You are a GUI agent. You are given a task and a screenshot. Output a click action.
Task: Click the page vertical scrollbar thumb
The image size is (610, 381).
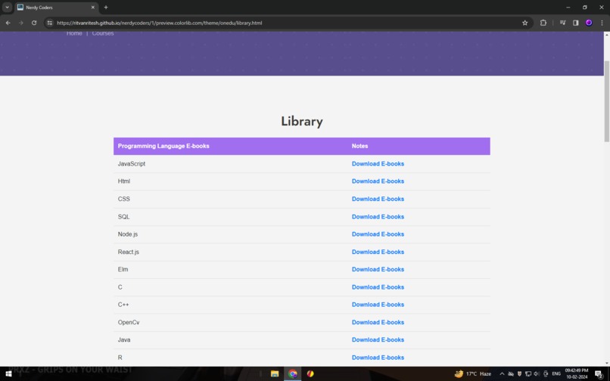pos(606,101)
